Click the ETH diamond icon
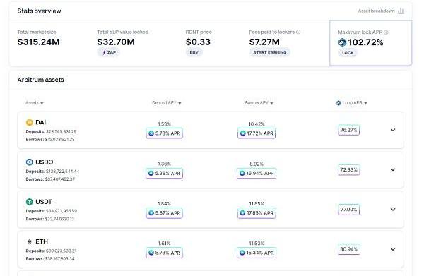The image size is (424, 276). (30, 241)
